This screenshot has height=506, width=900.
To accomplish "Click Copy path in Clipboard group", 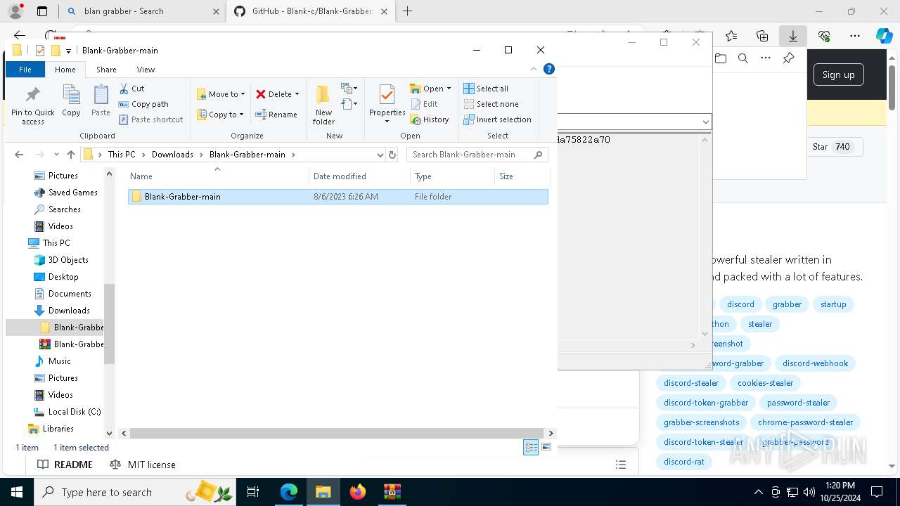I will (143, 104).
